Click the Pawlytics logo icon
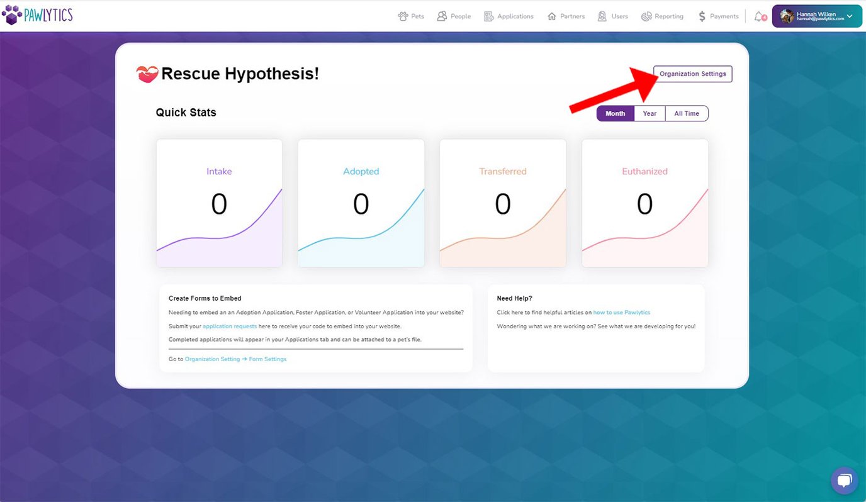The image size is (866, 502). 12,14
